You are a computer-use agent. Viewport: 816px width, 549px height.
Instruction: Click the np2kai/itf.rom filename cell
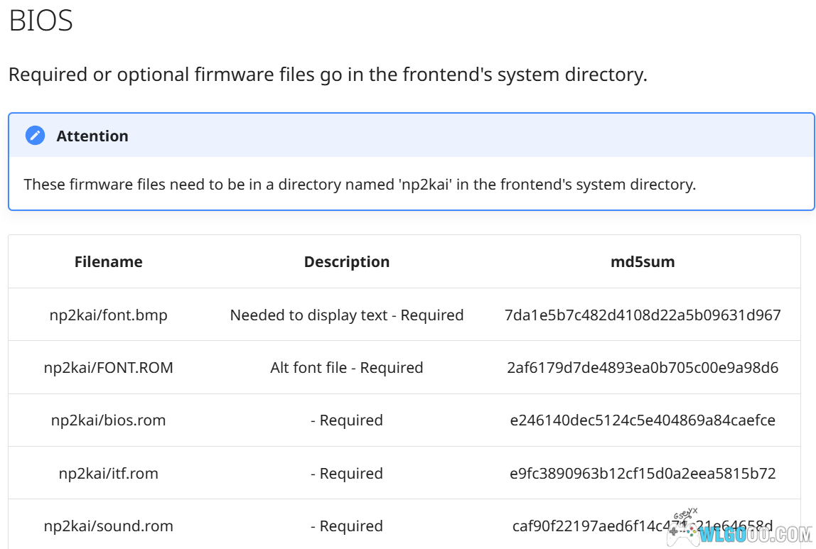108,473
